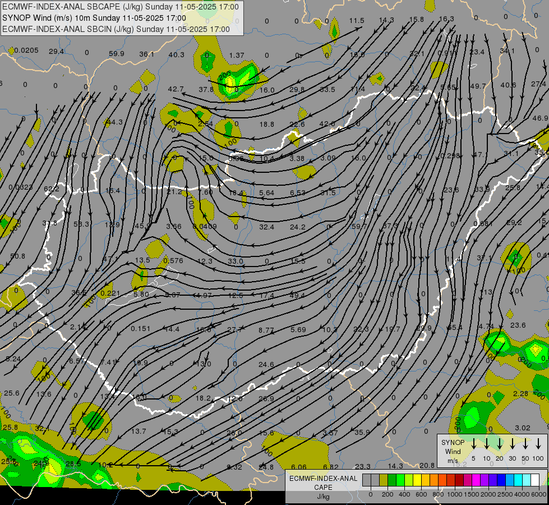549x505 pixels.
Task: Click the wind legend arrow above 50
Action: pos(525,444)
